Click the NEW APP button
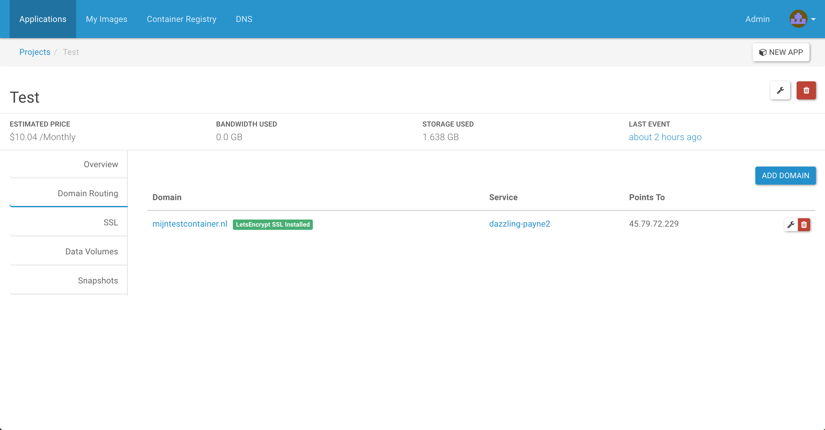The image size is (825, 430). (x=781, y=52)
